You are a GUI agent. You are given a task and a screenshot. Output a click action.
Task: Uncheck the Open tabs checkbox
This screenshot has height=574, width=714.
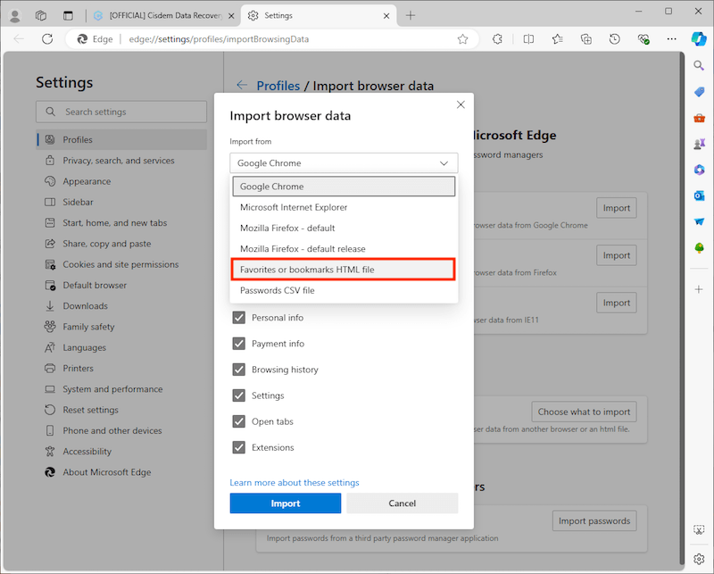coord(239,421)
